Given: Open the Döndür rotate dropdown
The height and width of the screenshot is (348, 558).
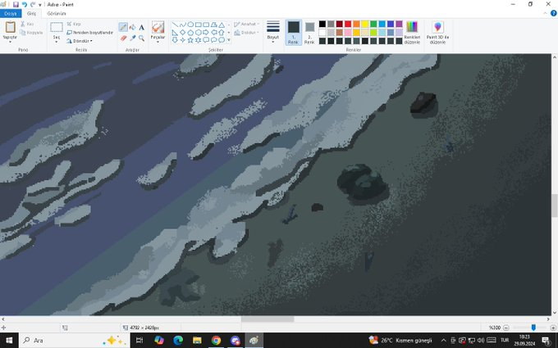Looking at the screenshot, I should pyautogui.click(x=81, y=40).
